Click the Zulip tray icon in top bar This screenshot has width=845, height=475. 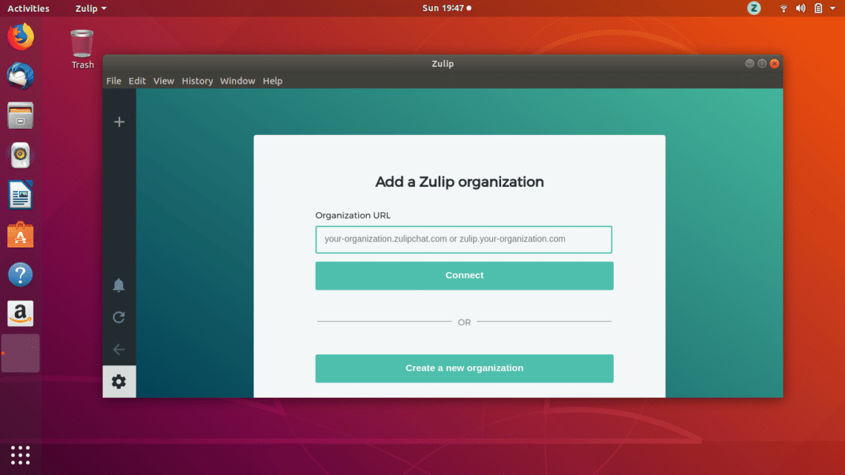click(x=754, y=8)
